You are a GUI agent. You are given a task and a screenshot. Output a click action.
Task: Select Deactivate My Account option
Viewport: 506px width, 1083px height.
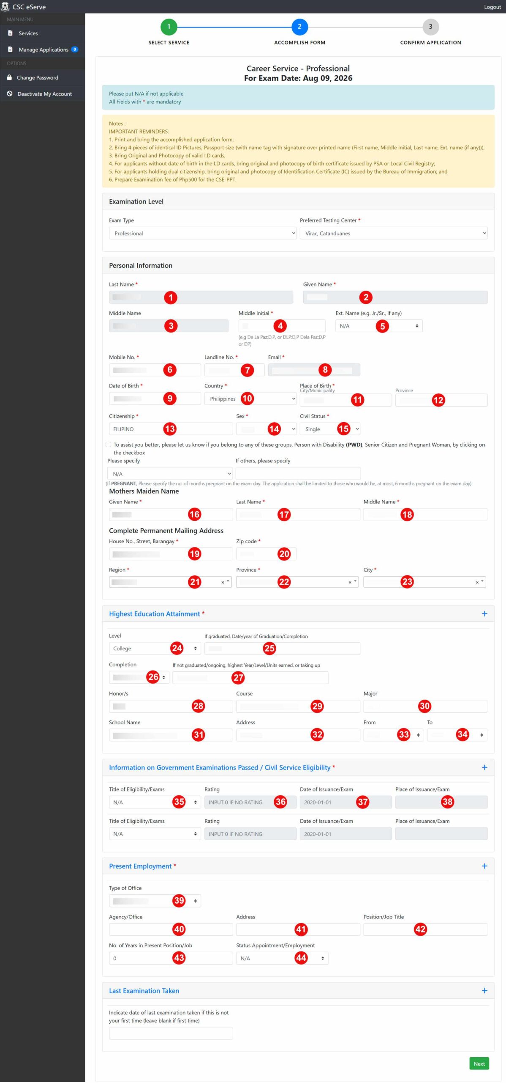click(42, 93)
